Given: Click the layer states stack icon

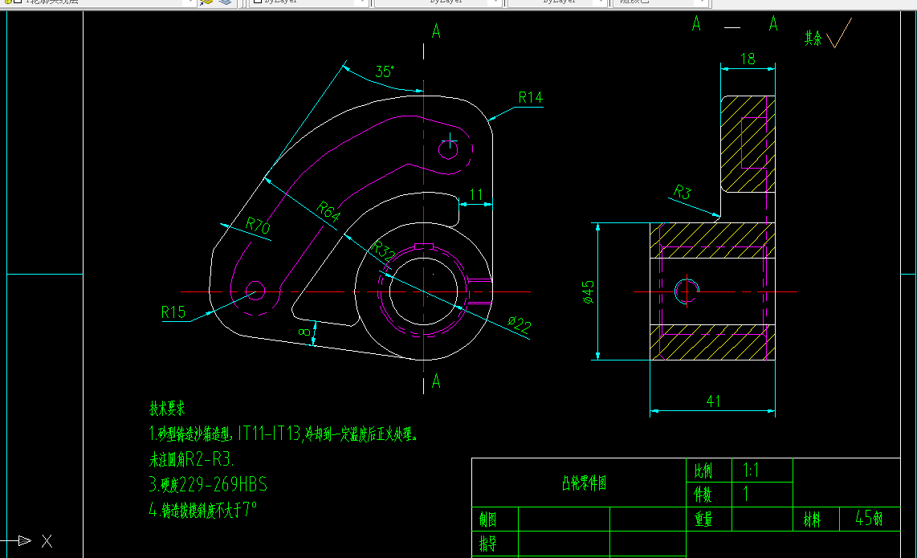Looking at the screenshot, I should coord(225,2).
